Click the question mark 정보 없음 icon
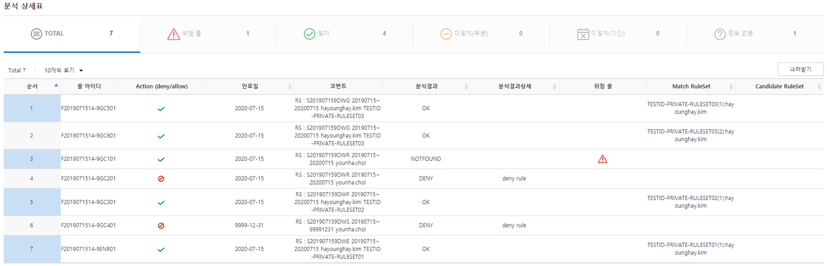827x266 pixels. point(720,34)
